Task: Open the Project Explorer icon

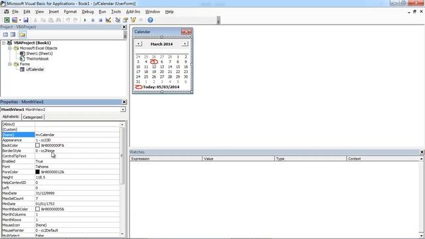Action: pyautogui.click(x=118, y=20)
